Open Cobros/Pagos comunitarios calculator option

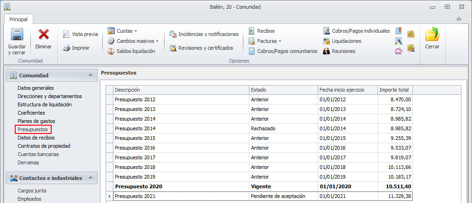tap(283, 51)
